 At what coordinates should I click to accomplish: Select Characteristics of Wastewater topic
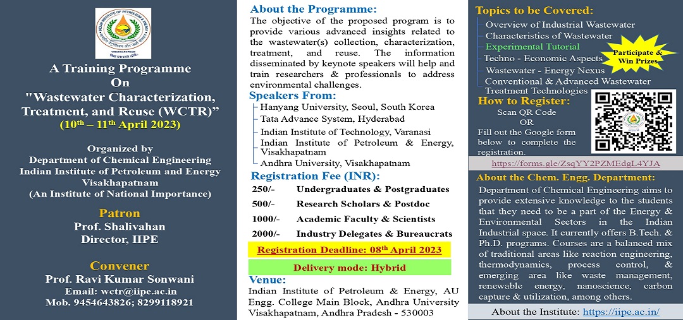[549, 35]
